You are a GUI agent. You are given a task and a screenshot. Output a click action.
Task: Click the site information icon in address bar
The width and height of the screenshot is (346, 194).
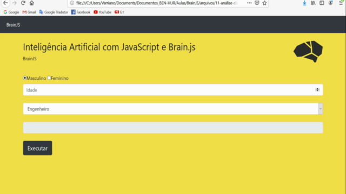click(x=72, y=3)
